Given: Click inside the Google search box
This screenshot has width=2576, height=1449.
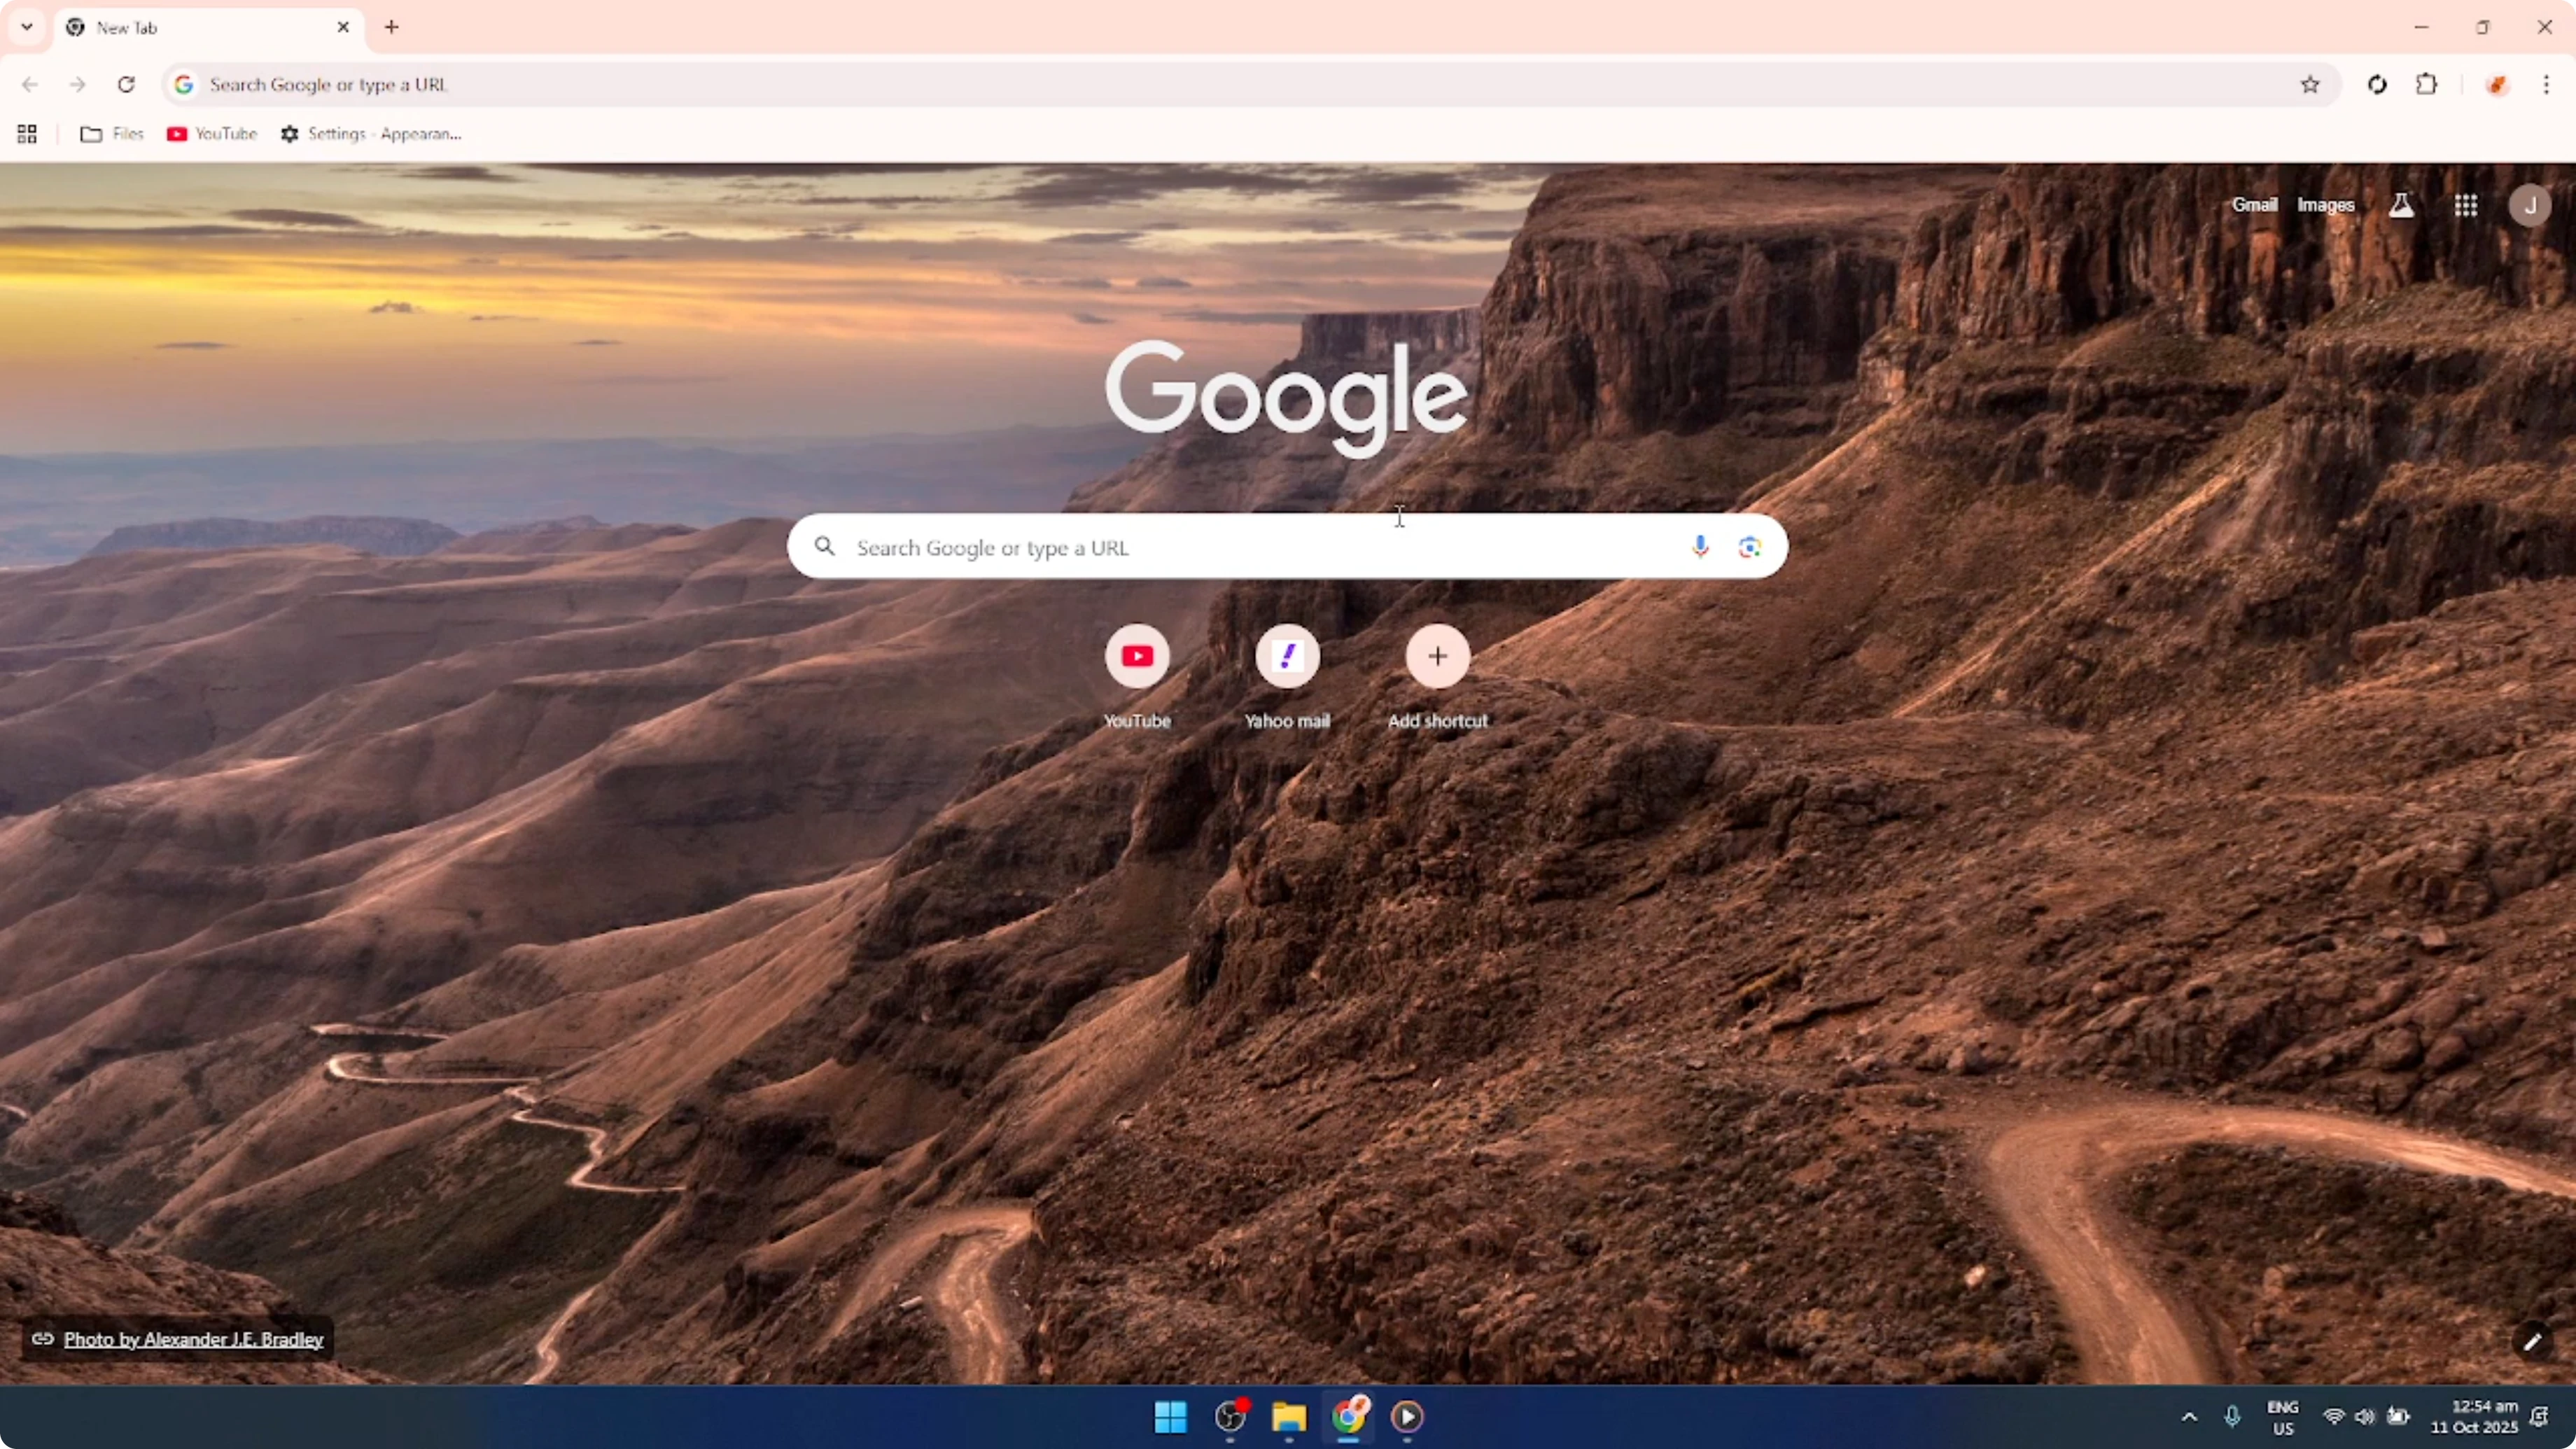Looking at the screenshot, I should [1200, 547].
